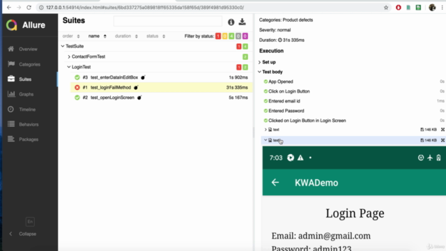This screenshot has width=446, height=251.
Task: Open the Packages section
Action: click(29, 139)
